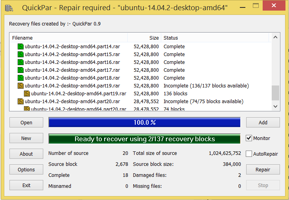Click the Source block size value 384,000

pyautogui.click(x=232, y=164)
